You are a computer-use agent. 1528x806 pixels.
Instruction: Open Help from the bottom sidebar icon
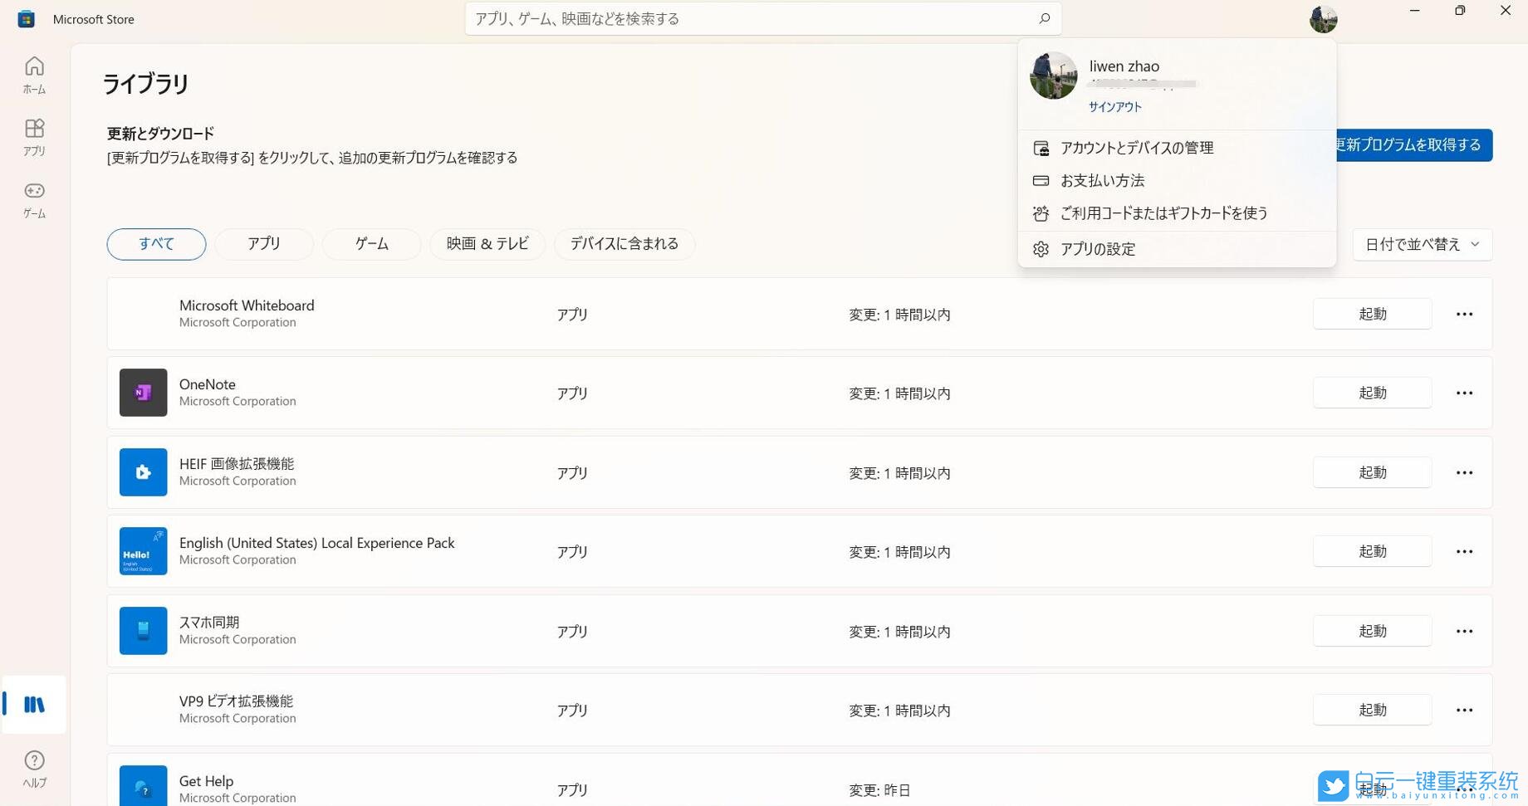coord(34,767)
